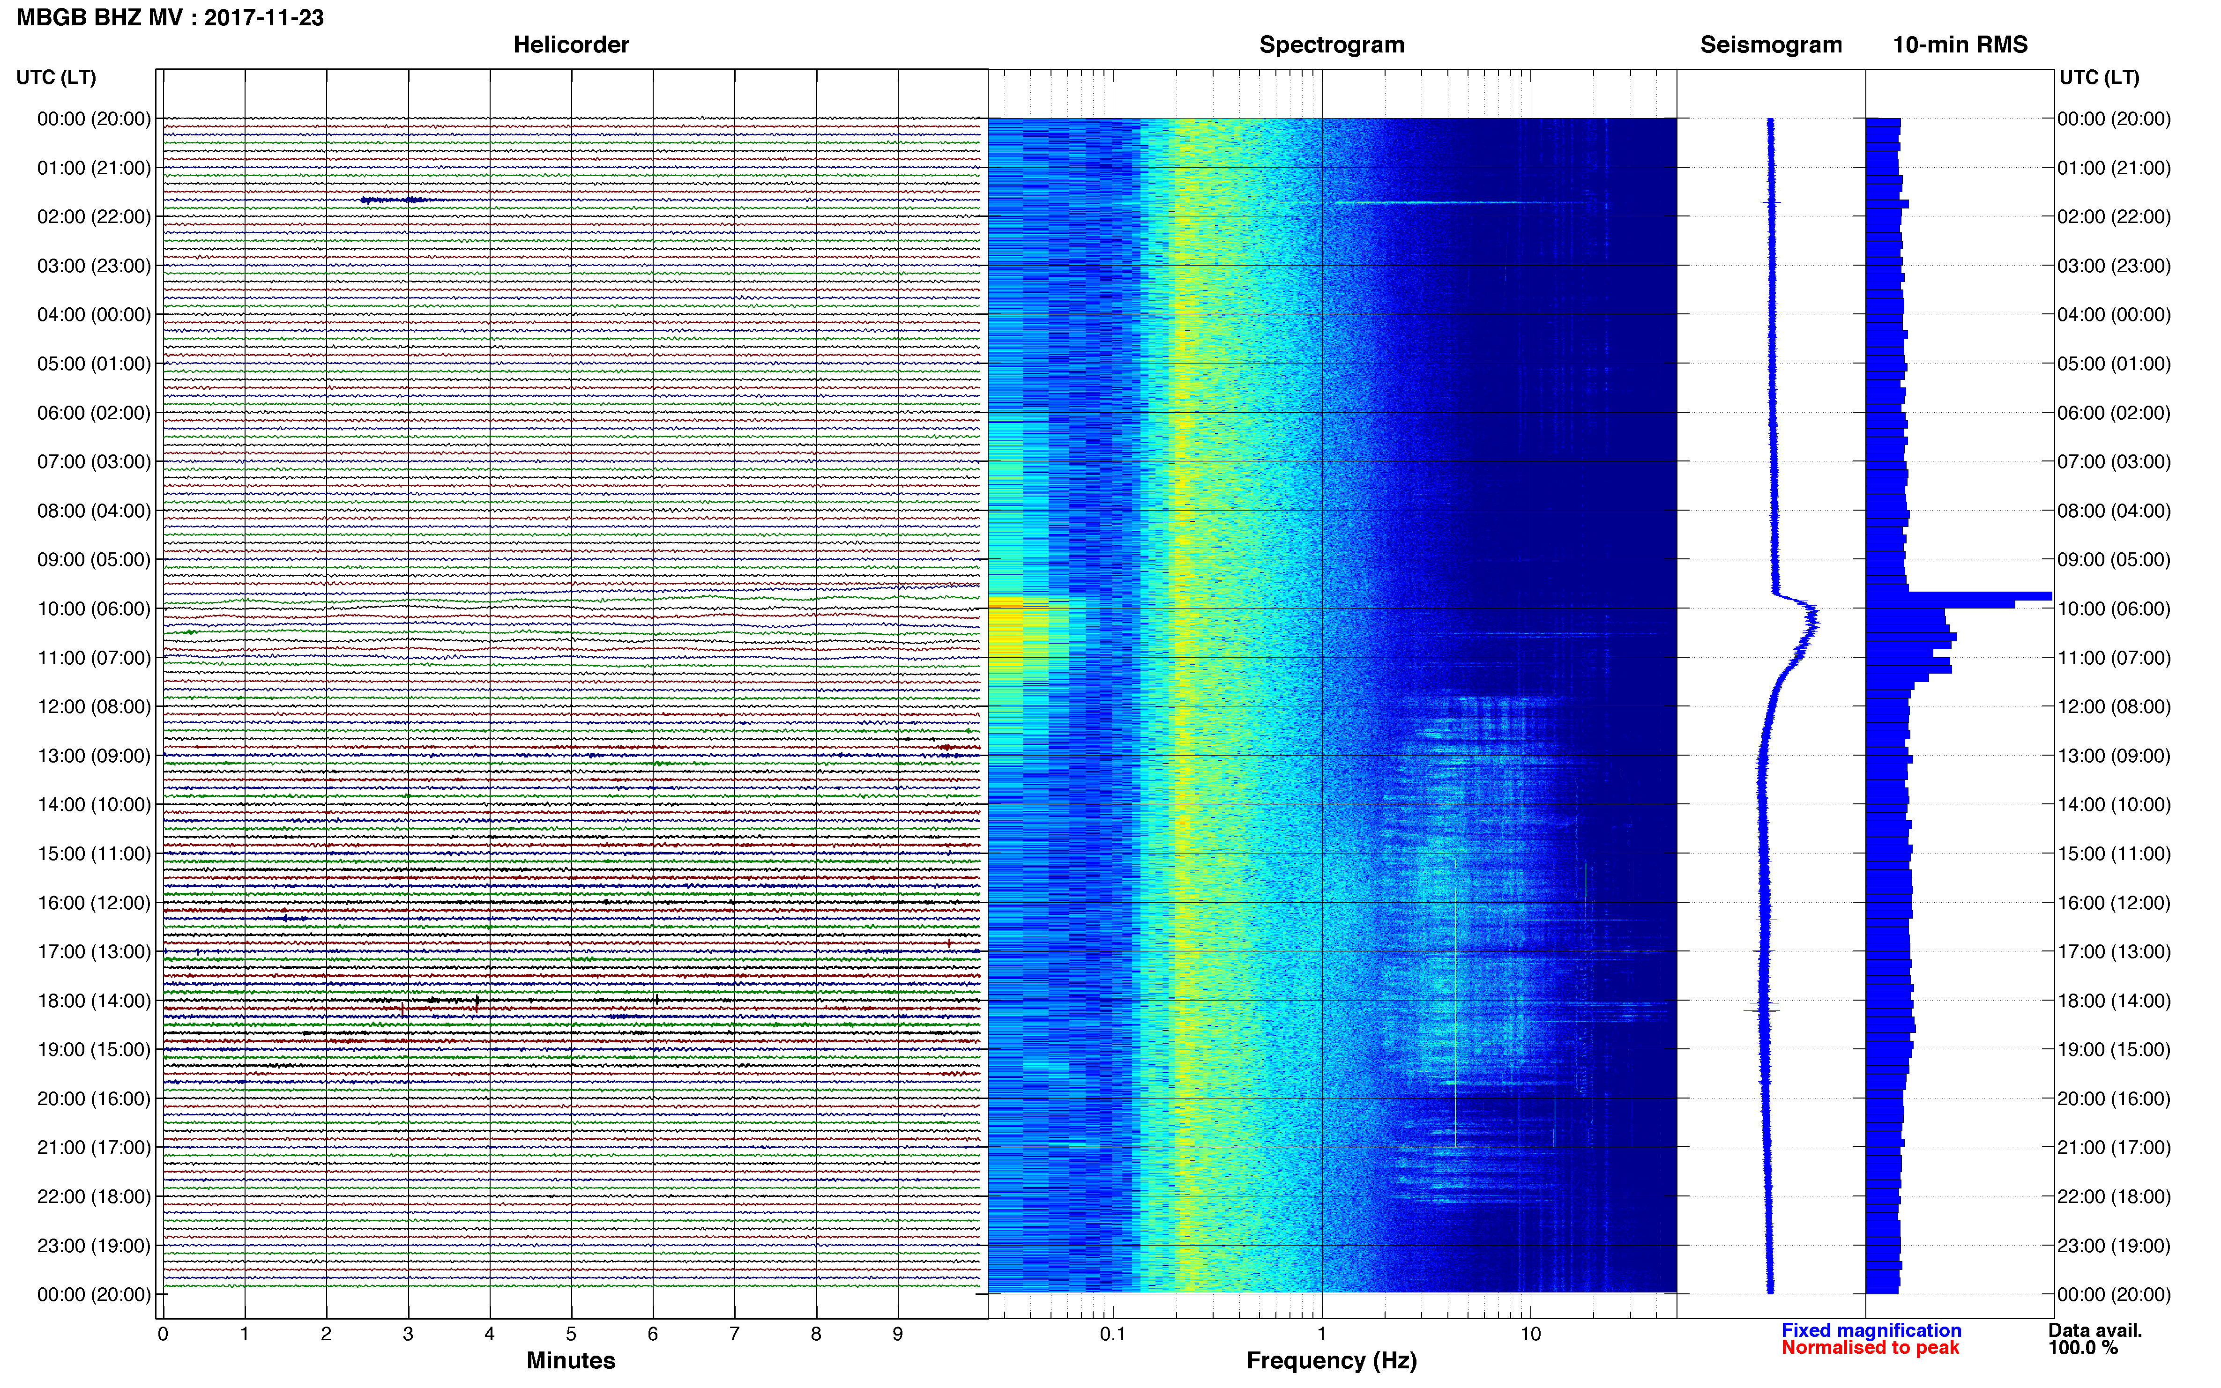Click '23:00 (19:00)' on the RMS time axis
2221x1388 pixels.
[2114, 1246]
